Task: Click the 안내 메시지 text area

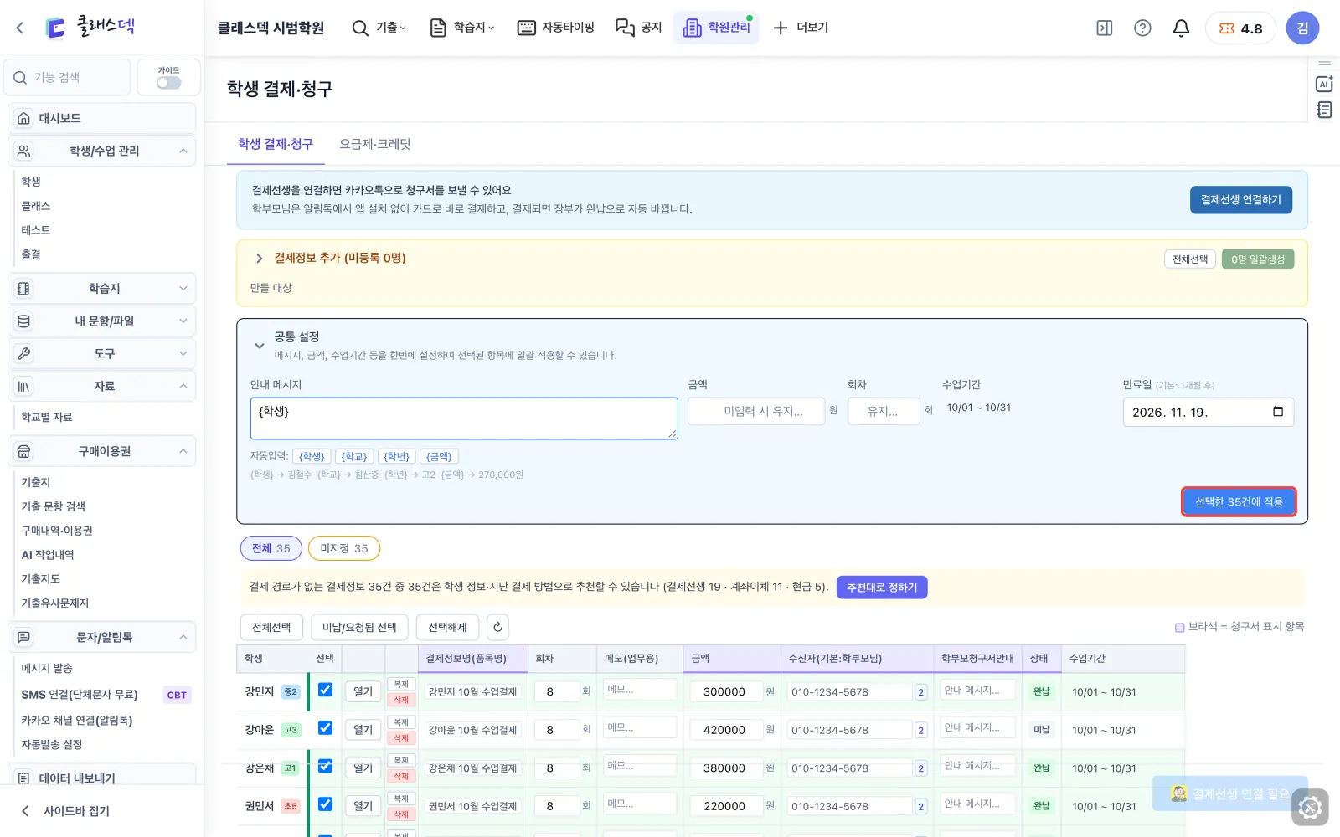Action: pos(464,418)
